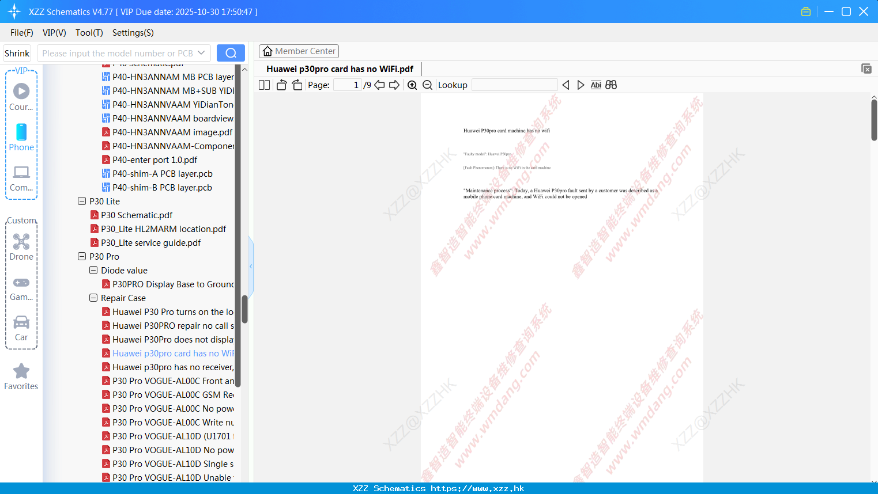Open 'Huawei P30Pro does not display' file
This screenshot has height=494, width=878.
point(168,340)
